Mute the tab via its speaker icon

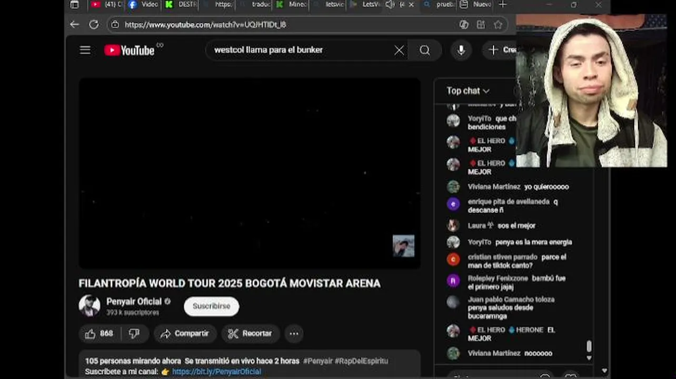[390, 5]
